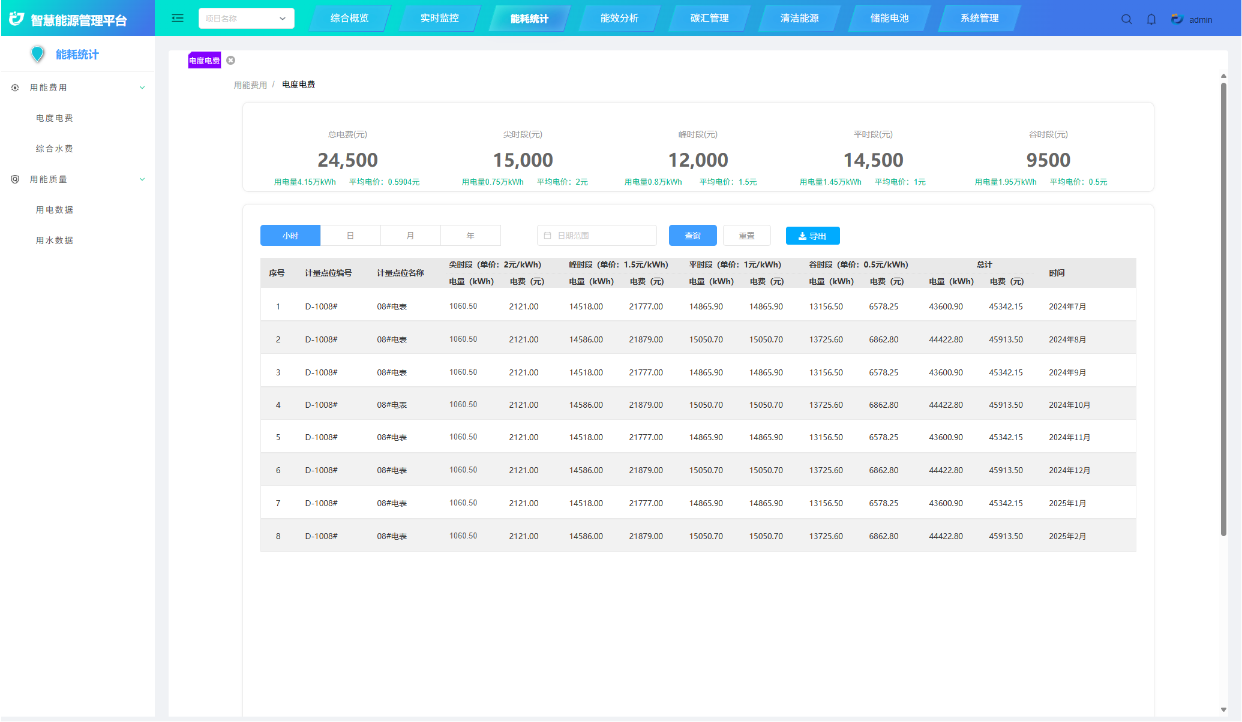Screen dimensions: 1242x722
Task: Click the 序号 column header
Action: pos(277,273)
